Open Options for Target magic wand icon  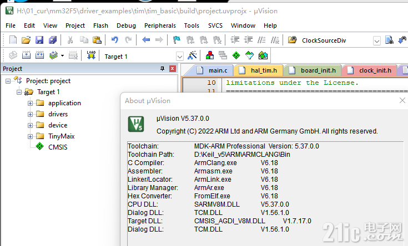coord(192,55)
